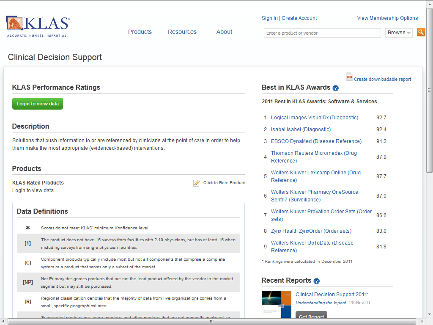Click the vertical scrollbar thumb
Screen dimensions: 433x325
point(429,90)
